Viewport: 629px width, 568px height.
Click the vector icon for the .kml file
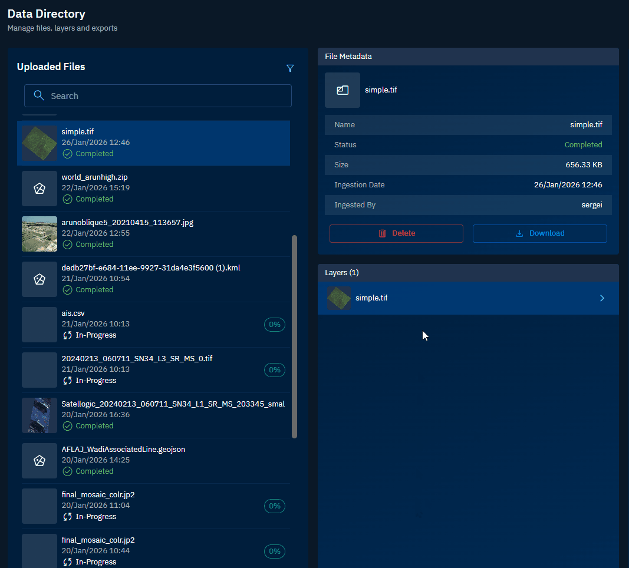coord(39,279)
